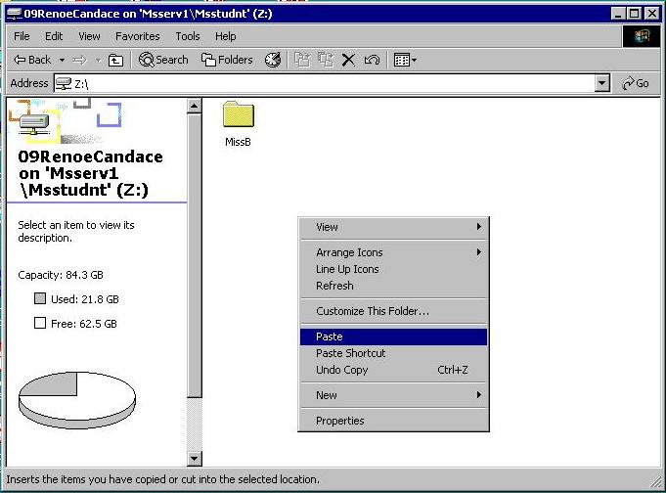This screenshot has width=666, height=493.
Task: Click the Free space white legend box
Action: [40, 324]
